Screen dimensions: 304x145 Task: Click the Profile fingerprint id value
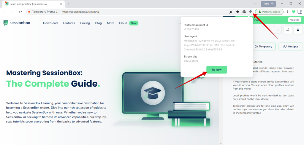[x=191, y=29]
